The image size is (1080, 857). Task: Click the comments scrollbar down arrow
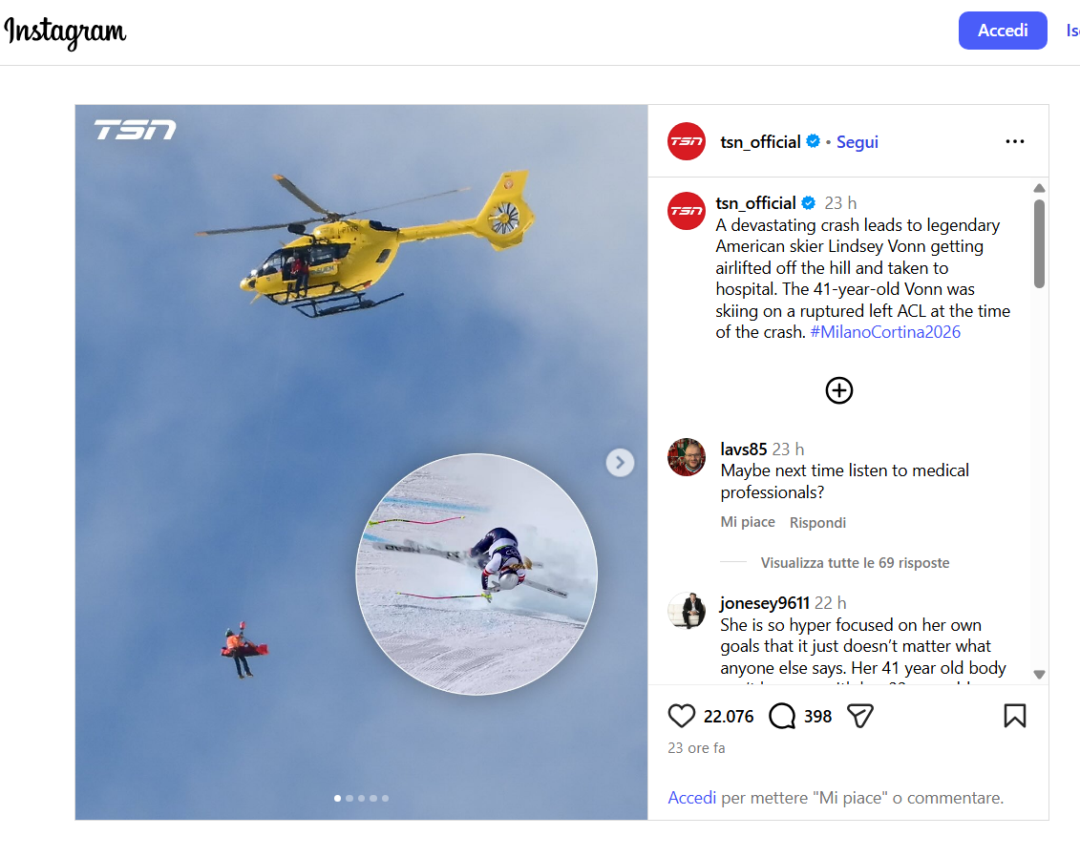point(1039,675)
